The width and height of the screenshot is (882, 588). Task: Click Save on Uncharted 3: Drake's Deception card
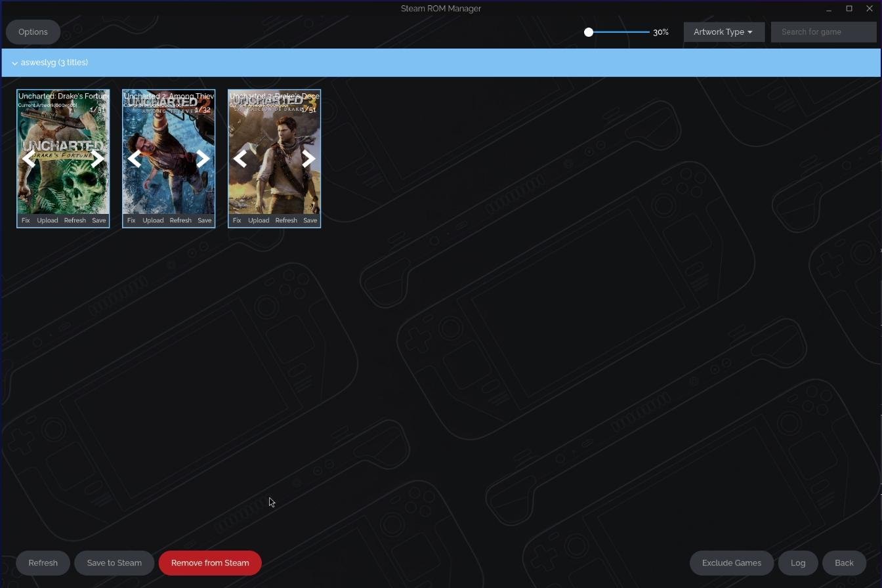click(310, 220)
